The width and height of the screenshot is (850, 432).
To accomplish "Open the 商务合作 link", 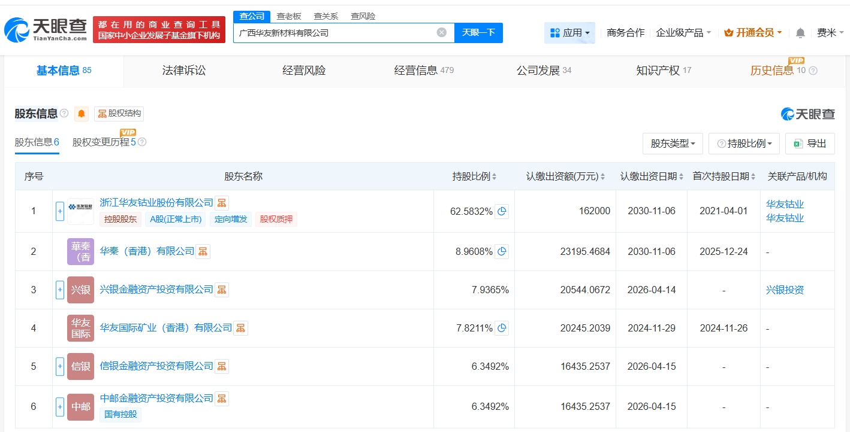I will coord(626,33).
